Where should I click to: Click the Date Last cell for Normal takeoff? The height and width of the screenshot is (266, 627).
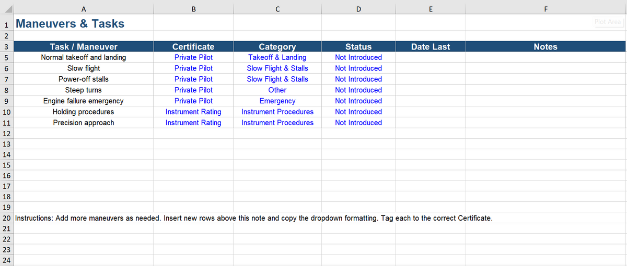click(x=431, y=57)
